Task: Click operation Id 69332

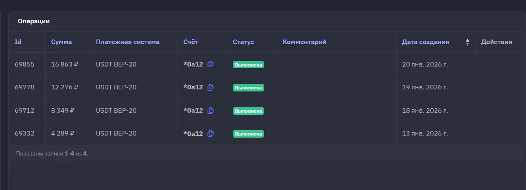Action: click(25, 133)
